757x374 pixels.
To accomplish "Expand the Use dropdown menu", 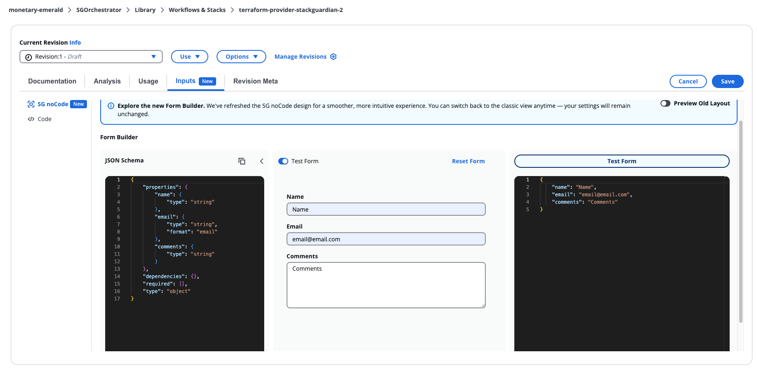I will pyautogui.click(x=190, y=57).
